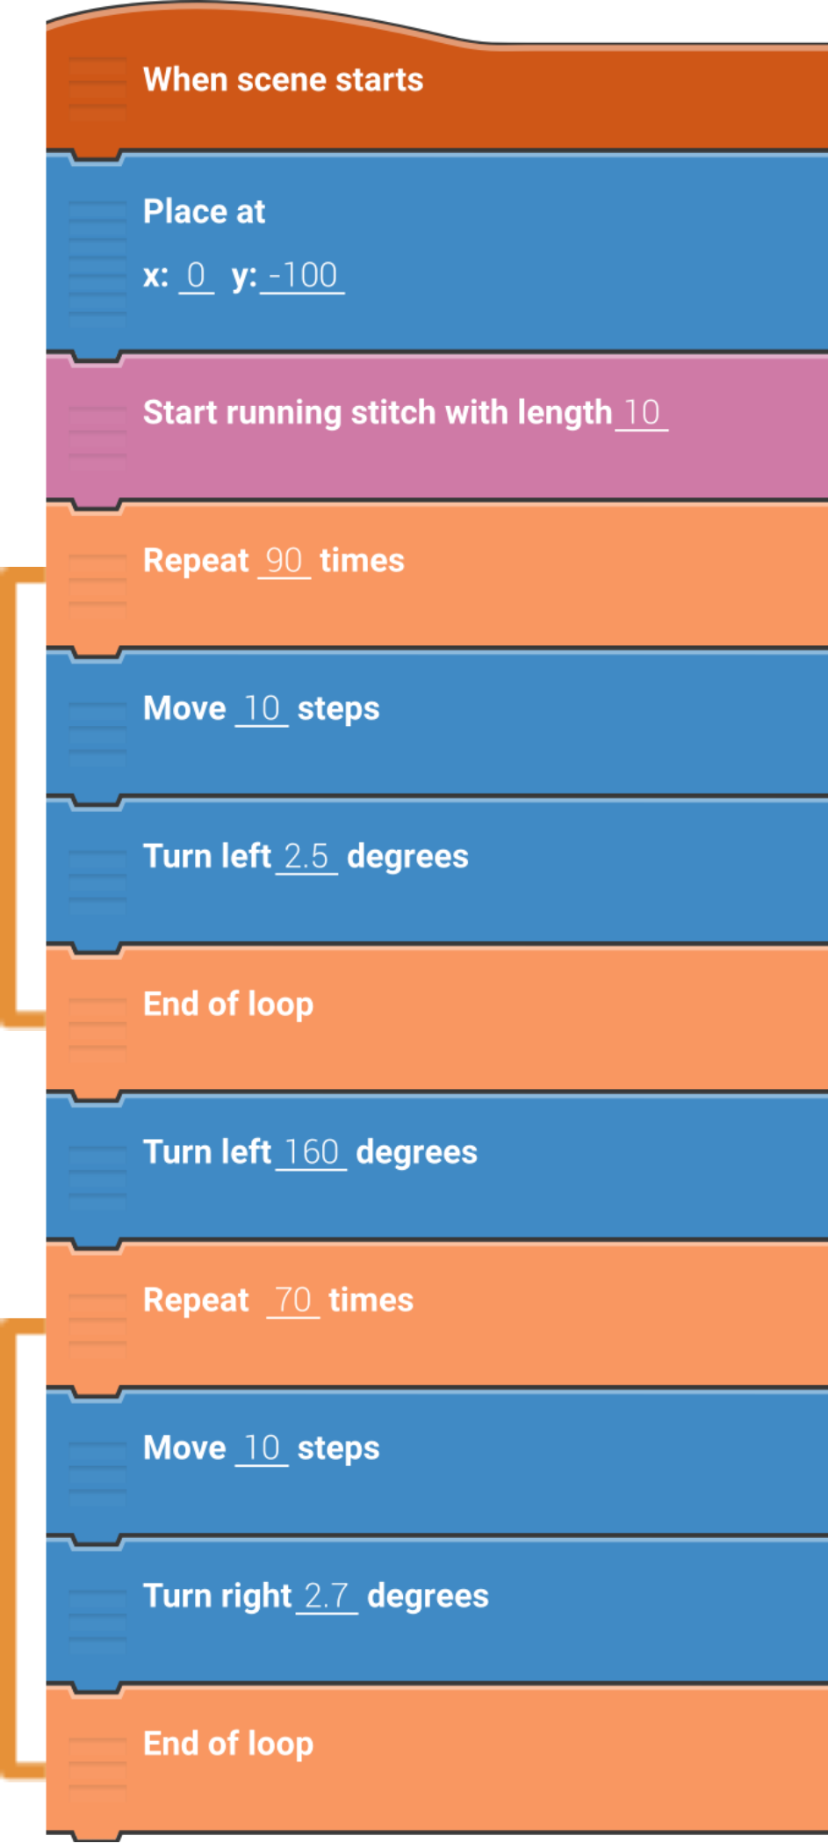Screen dimensions: 828x1843
Task: Edit the y value -100 field
Action: click(303, 276)
